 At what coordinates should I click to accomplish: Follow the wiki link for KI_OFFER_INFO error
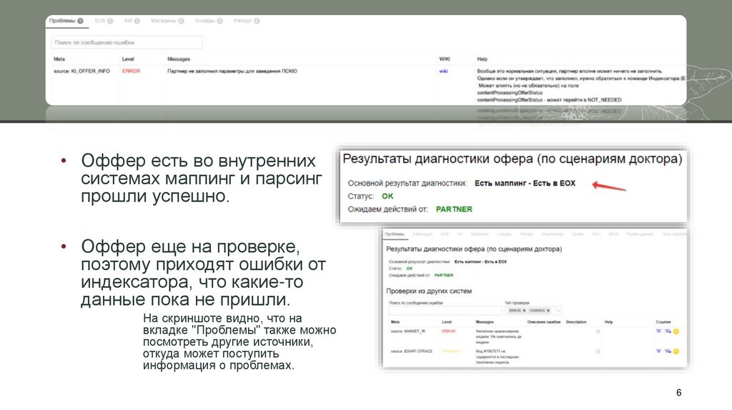[x=443, y=71]
